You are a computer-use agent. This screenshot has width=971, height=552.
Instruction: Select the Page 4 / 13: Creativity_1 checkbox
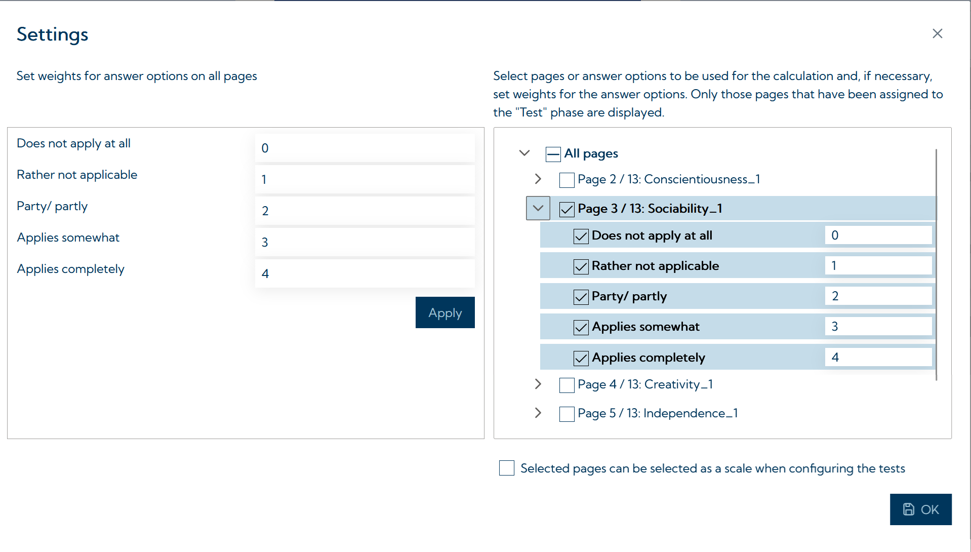pos(567,385)
